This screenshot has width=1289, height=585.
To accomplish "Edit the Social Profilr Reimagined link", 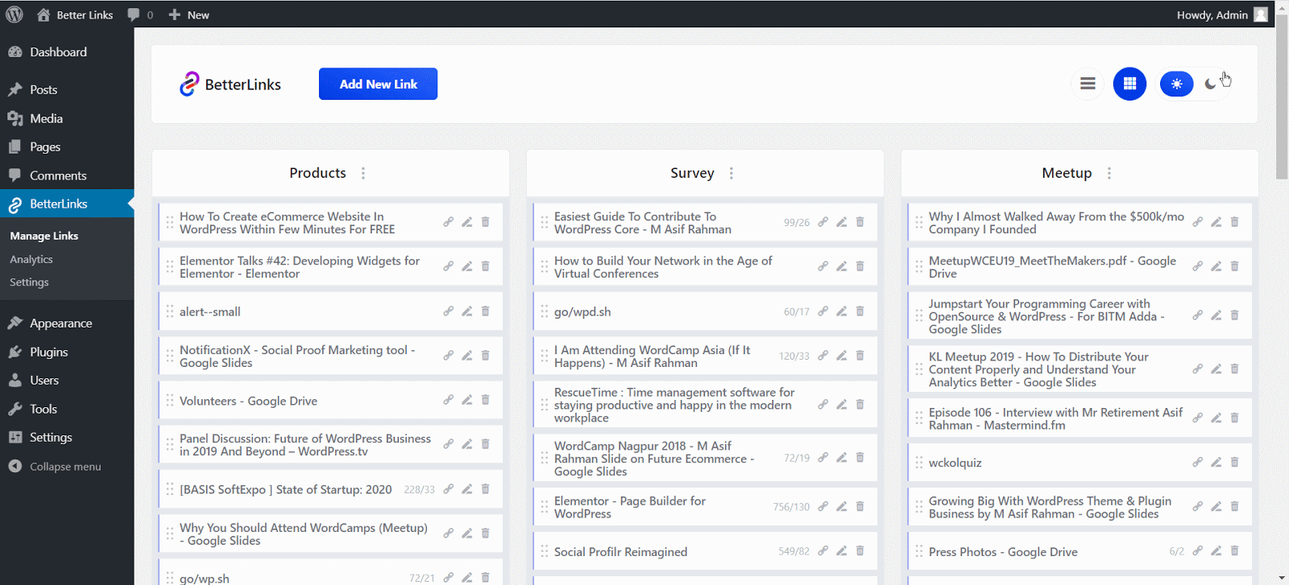I will 841,551.
